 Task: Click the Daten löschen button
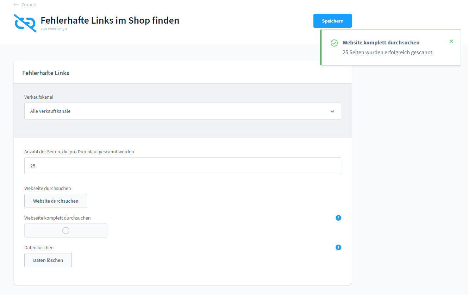[48, 260]
